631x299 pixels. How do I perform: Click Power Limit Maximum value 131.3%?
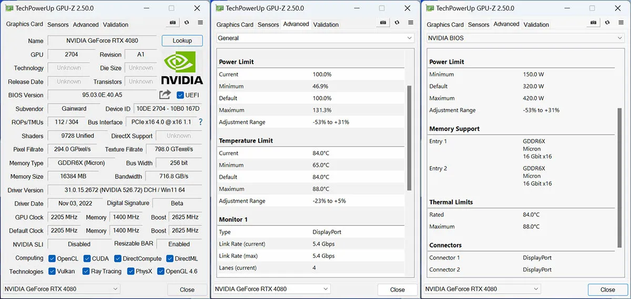pyautogui.click(x=322, y=111)
